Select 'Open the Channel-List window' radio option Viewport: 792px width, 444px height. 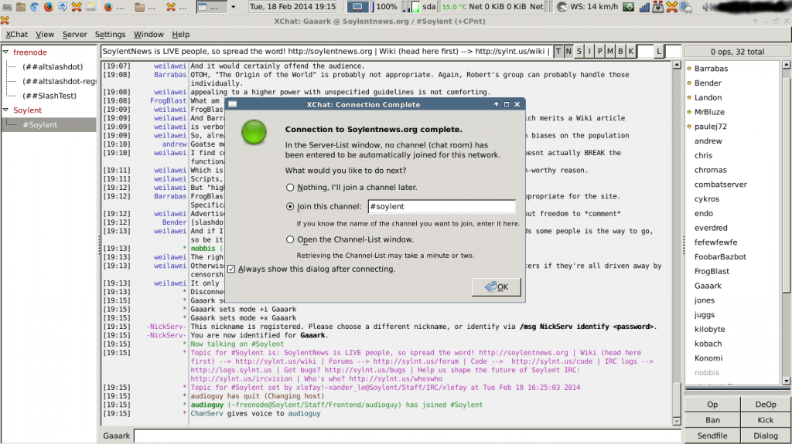(x=290, y=239)
